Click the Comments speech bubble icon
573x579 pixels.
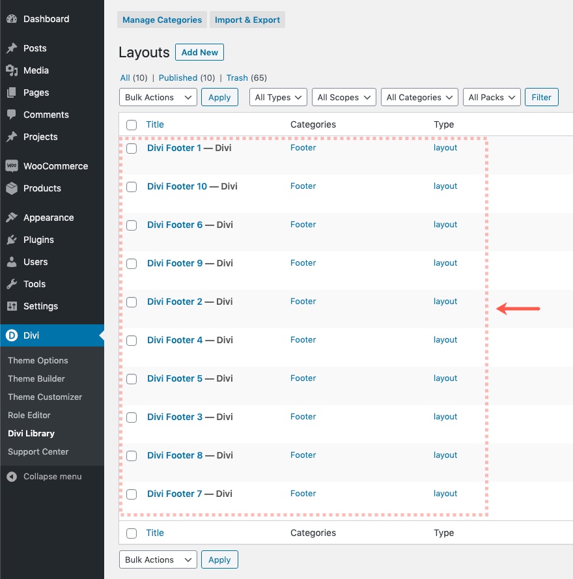coord(12,115)
